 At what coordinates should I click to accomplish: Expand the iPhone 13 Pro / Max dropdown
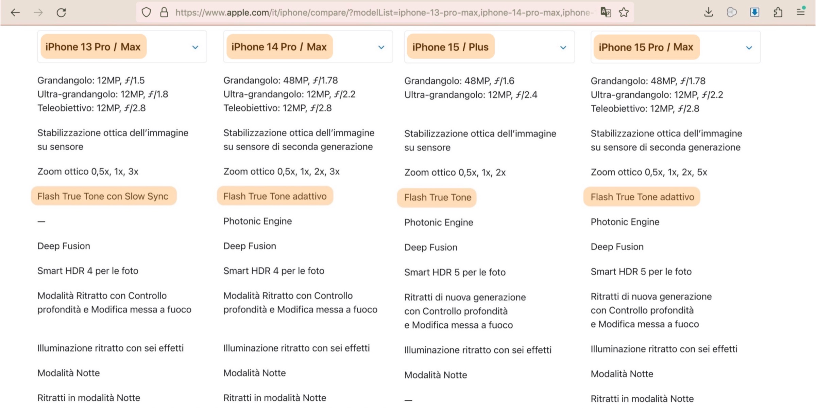(x=195, y=47)
